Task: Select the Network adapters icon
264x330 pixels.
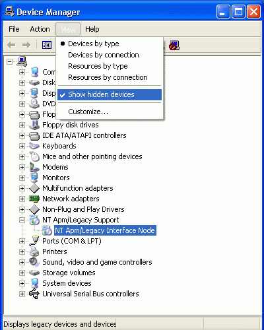Action: 34,199
